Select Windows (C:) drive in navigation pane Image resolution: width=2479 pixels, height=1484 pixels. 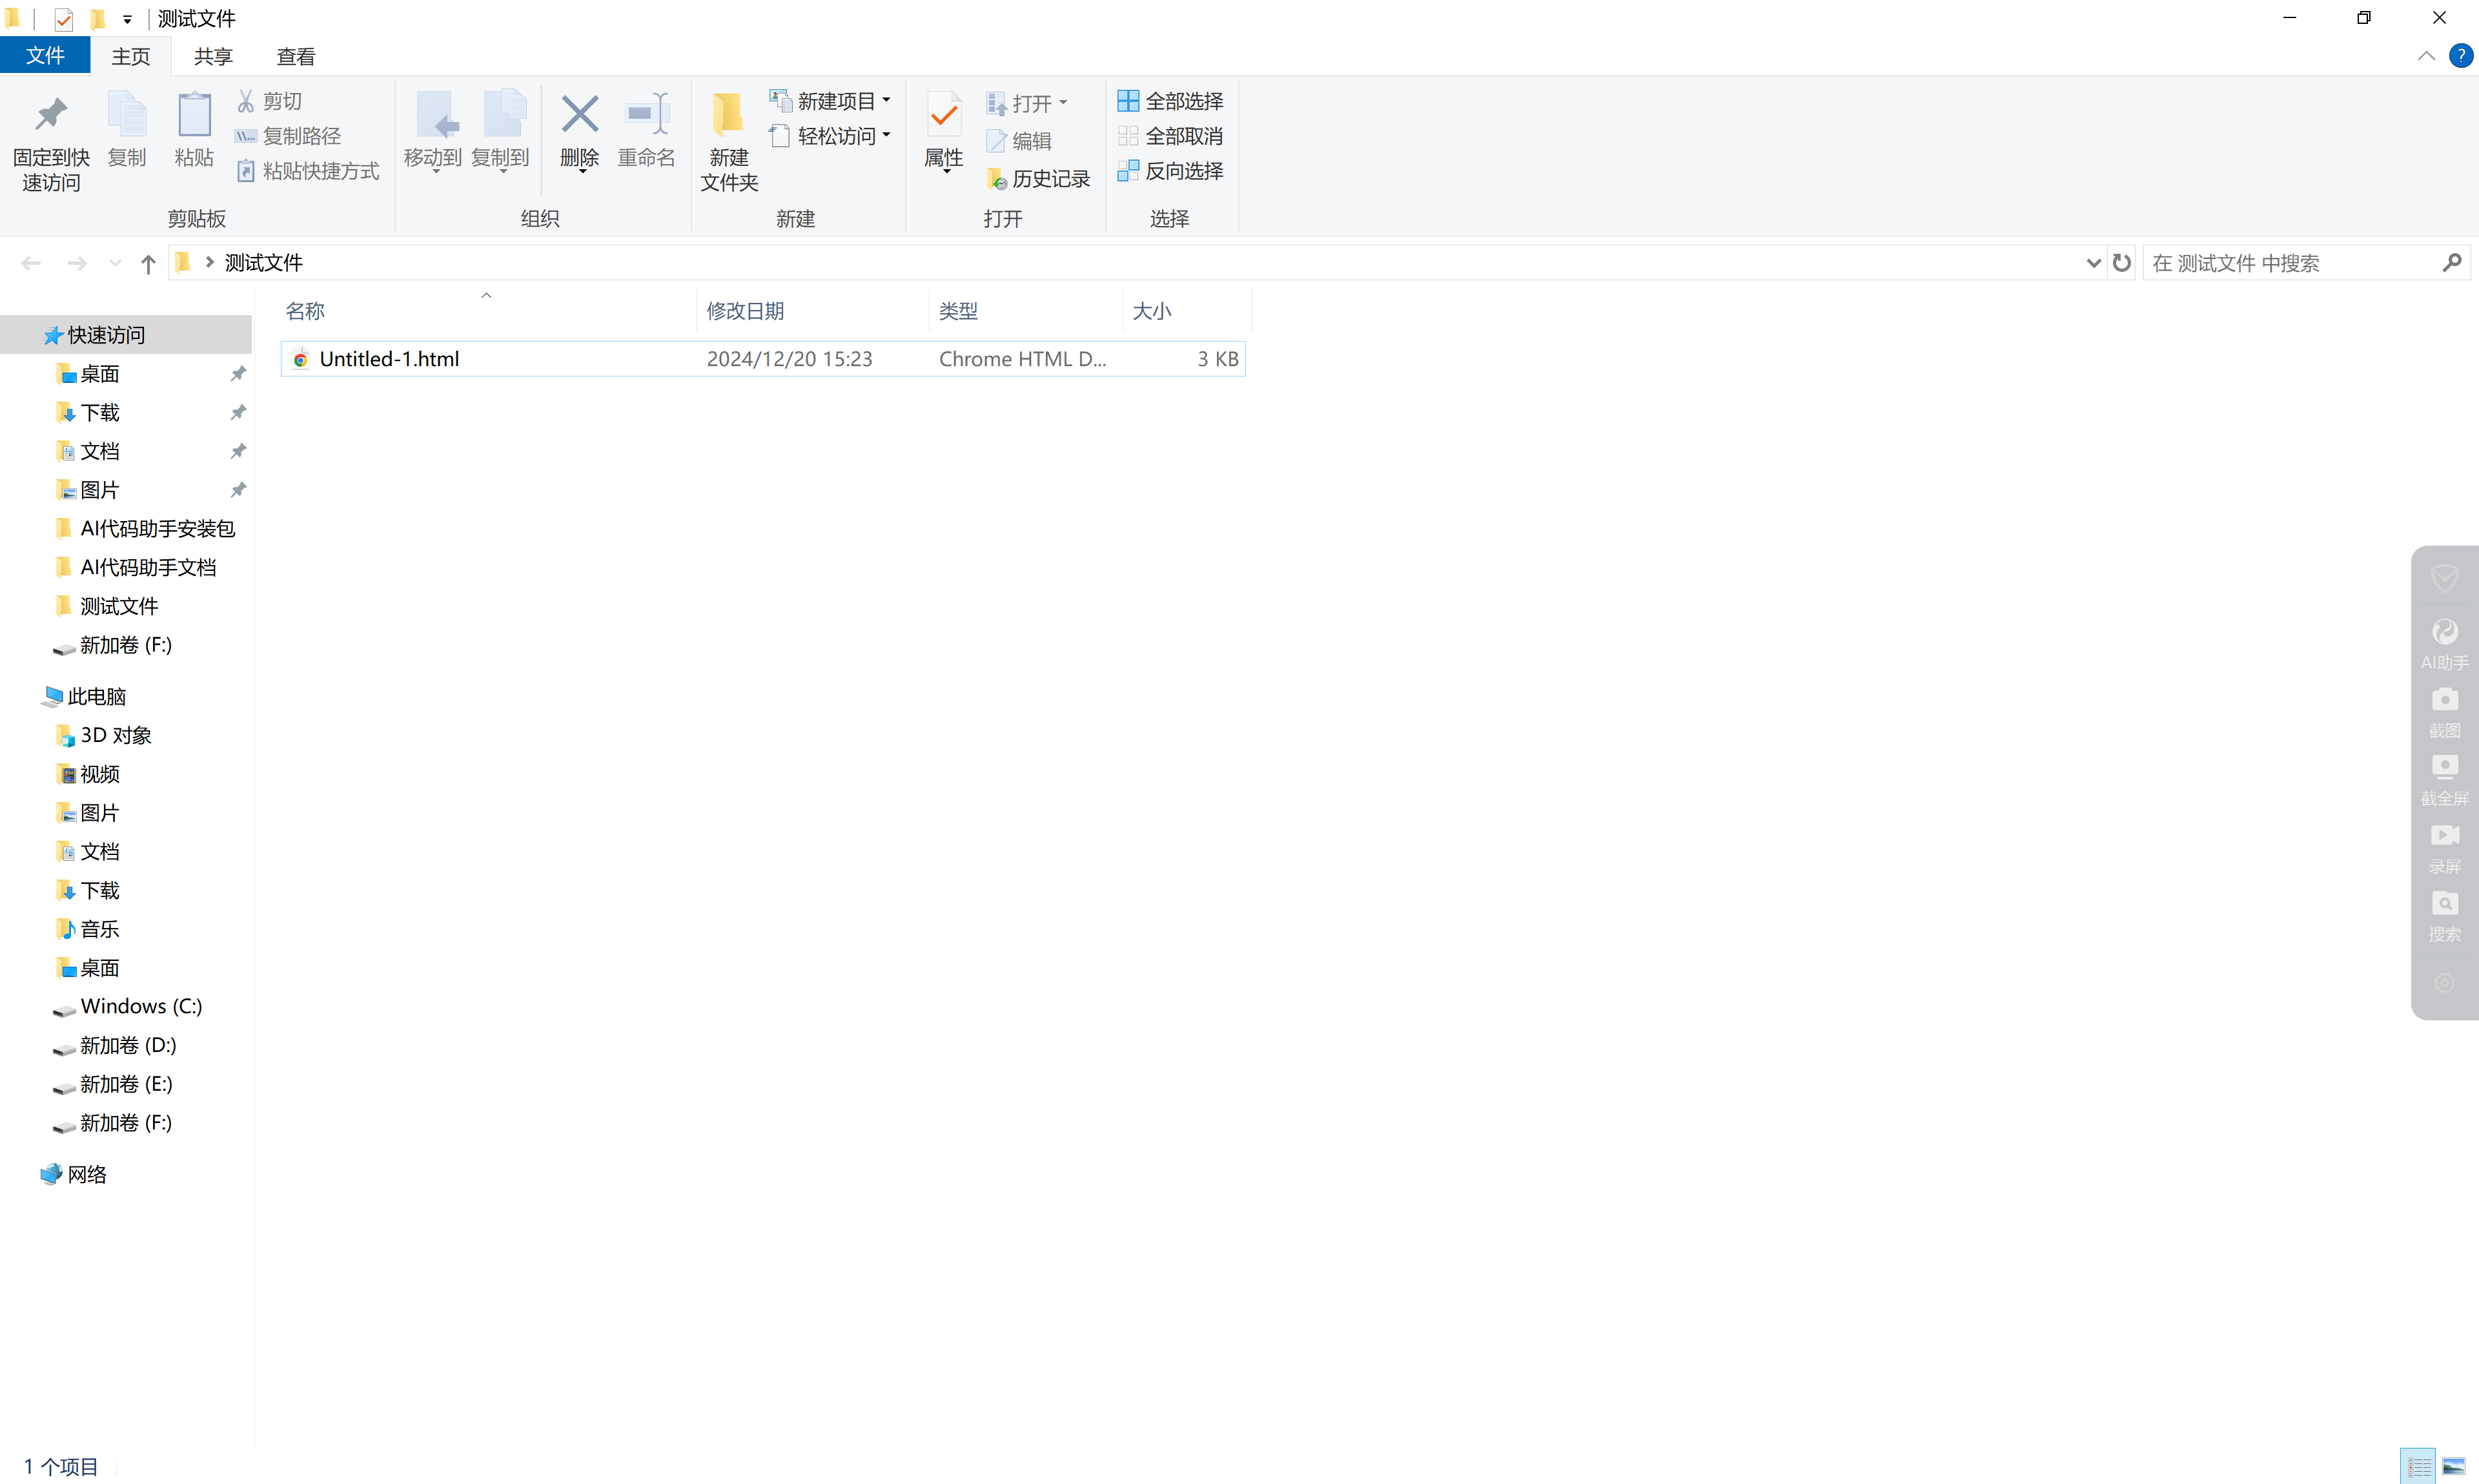point(140,1006)
